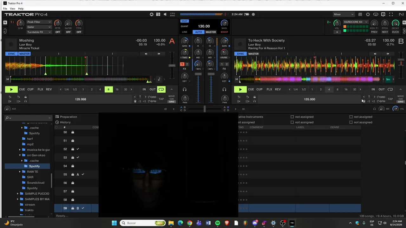Toggle SNAP mode in master panel
The width and height of the screenshot is (406, 228).
click(x=184, y=21)
